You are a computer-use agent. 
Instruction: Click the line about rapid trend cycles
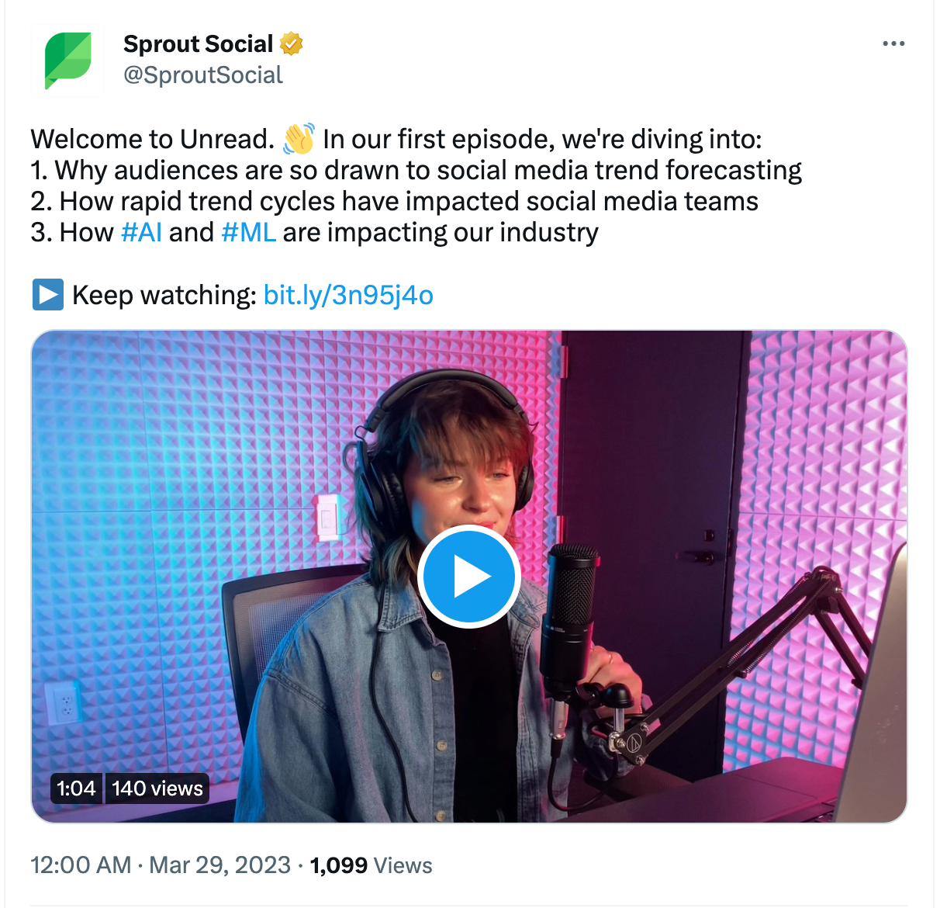pos(394,202)
